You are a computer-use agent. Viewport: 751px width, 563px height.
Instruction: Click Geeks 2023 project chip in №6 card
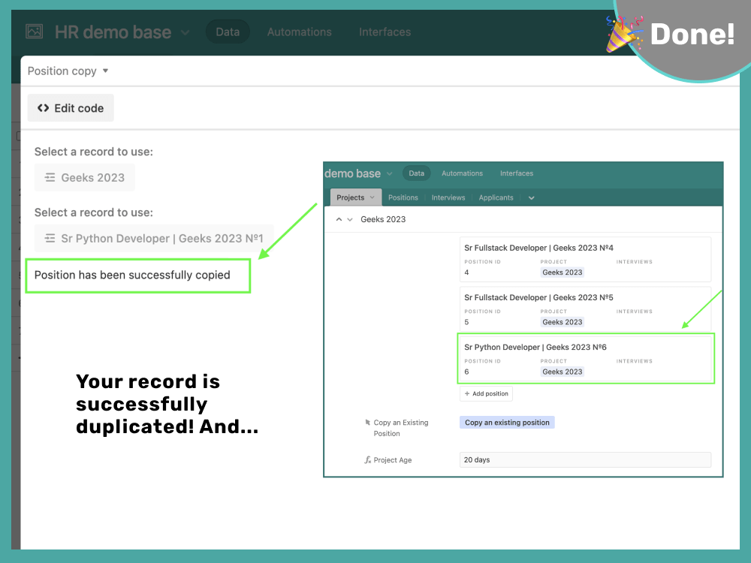click(562, 372)
